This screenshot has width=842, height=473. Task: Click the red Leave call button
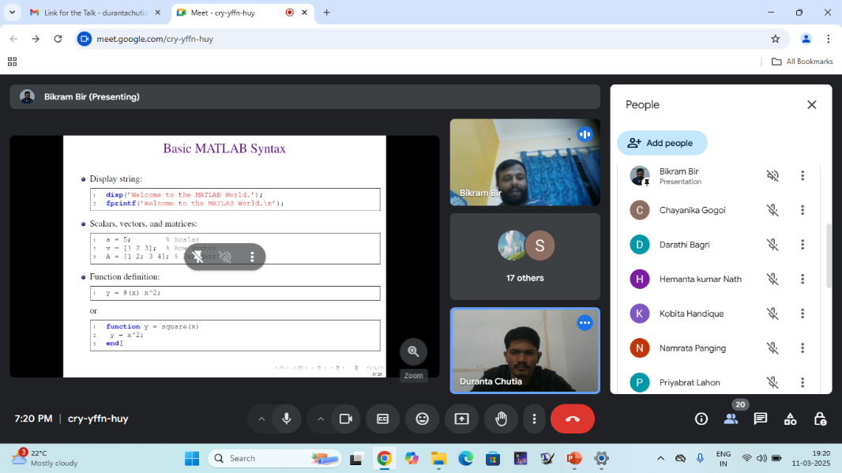(x=572, y=419)
